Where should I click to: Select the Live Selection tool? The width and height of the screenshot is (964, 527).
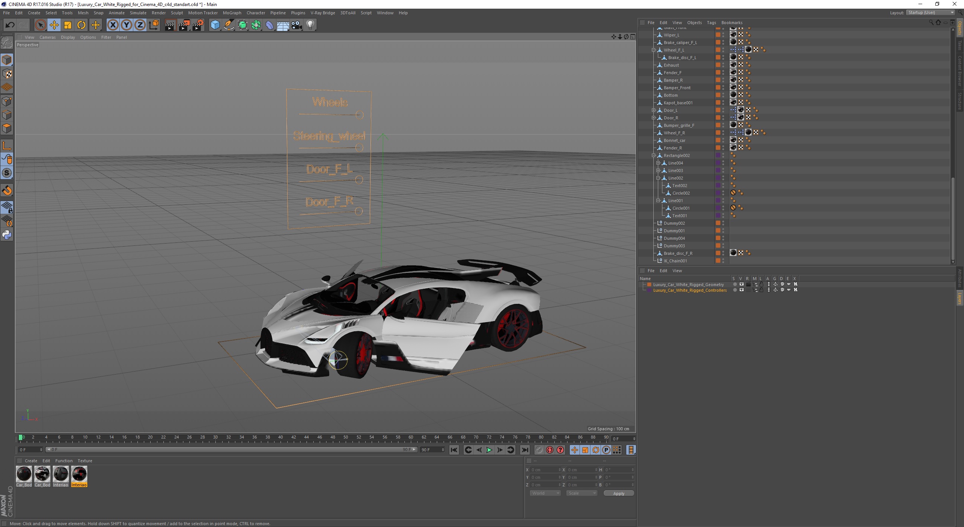40,25
